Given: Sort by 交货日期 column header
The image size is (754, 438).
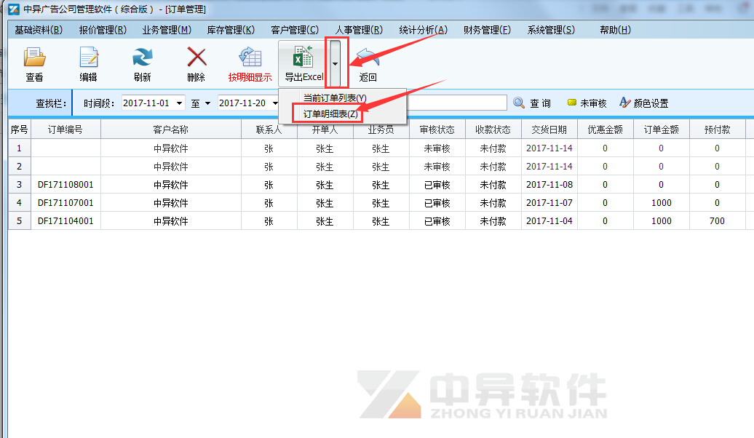Looking at the screenshot, I should coord(549,130).
